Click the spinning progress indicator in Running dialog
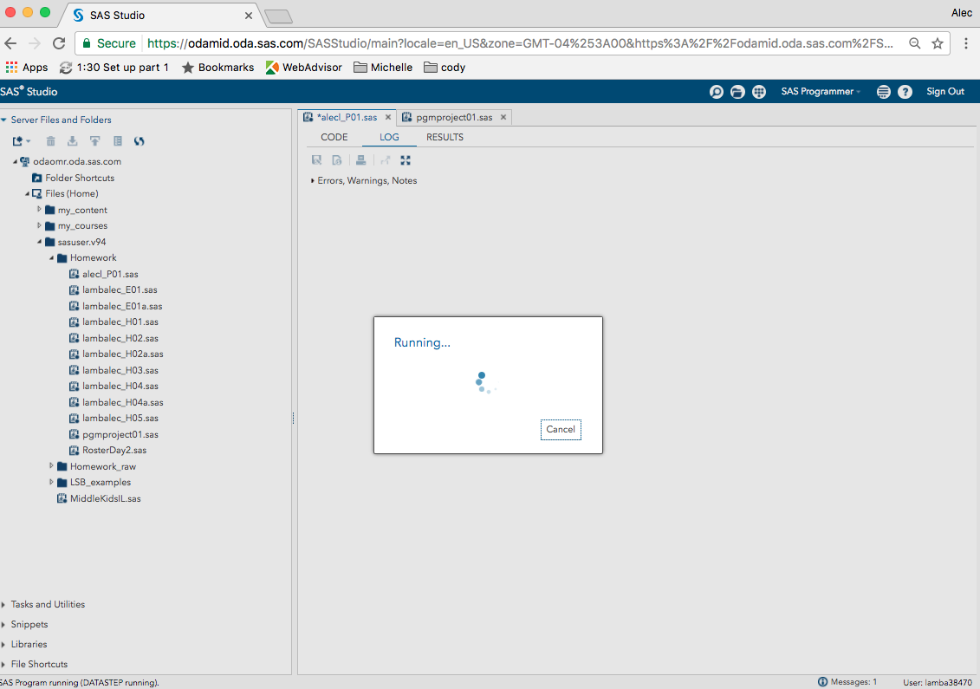980x689 pixels. tap(486, 381)
